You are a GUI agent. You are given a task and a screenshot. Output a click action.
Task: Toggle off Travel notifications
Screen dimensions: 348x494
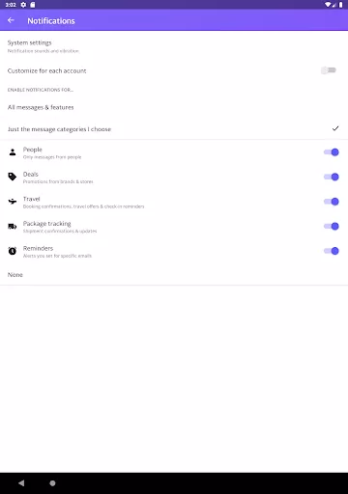(332, 202)
